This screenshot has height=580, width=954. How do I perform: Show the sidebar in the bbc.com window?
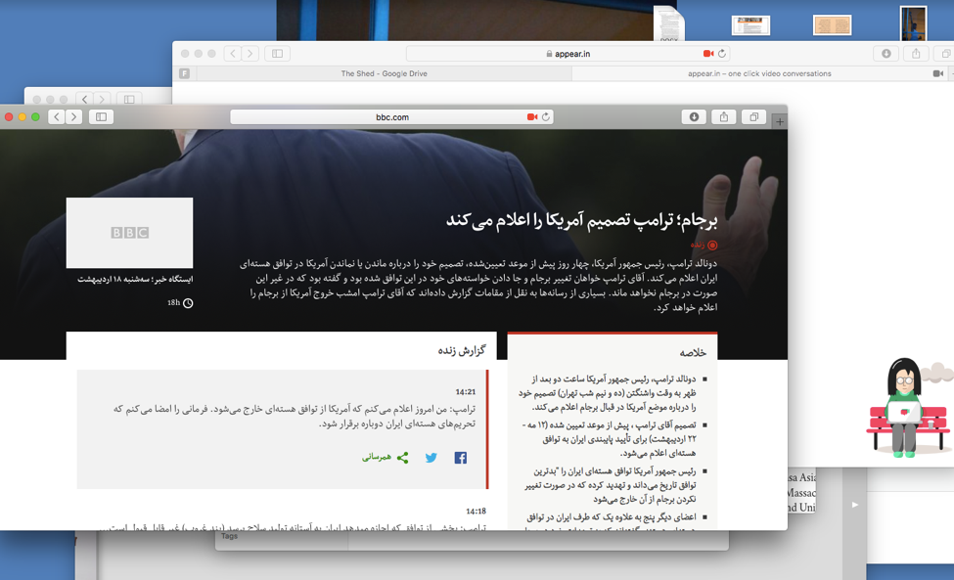[x=101, y=116]
